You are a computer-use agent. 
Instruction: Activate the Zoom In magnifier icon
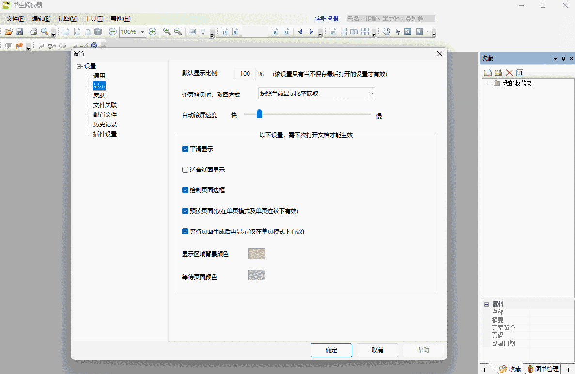tap(167, 31)
